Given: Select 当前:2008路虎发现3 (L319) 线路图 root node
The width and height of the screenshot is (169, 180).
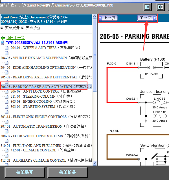Looking at the screenshot, I should [x=36, y=42].
